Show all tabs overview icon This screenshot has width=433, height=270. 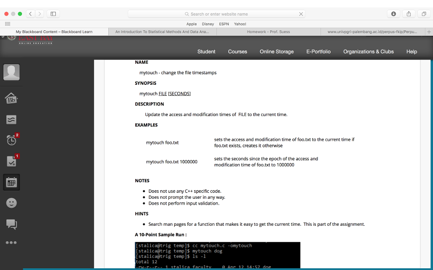423,14
